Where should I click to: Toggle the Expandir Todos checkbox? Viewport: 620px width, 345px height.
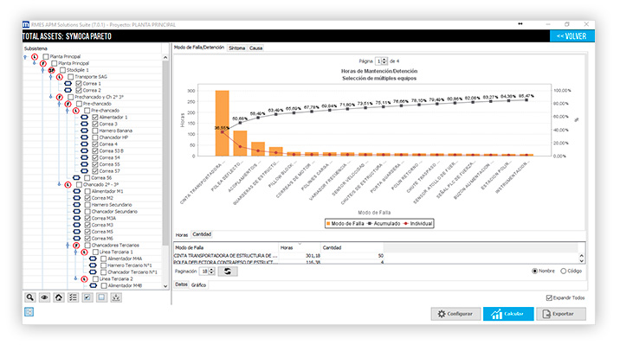click(x=549, y=297)
